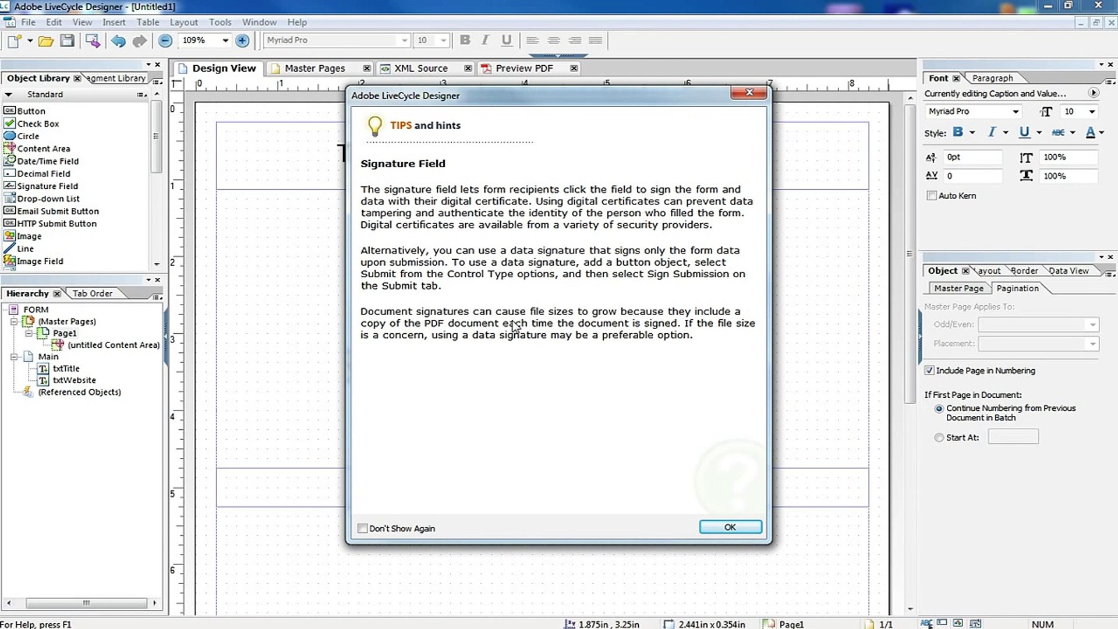
Task: Switch to the Preview PDF tab
Action: 524,68
